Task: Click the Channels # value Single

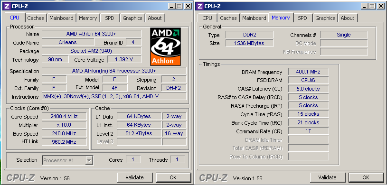Action: (x=344, y=35)
